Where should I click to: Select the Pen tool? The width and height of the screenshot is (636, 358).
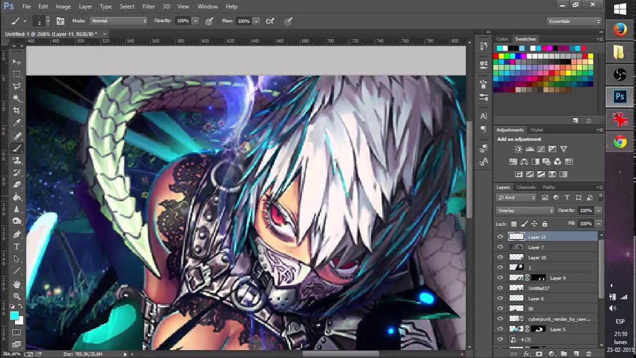pos(17,234)
